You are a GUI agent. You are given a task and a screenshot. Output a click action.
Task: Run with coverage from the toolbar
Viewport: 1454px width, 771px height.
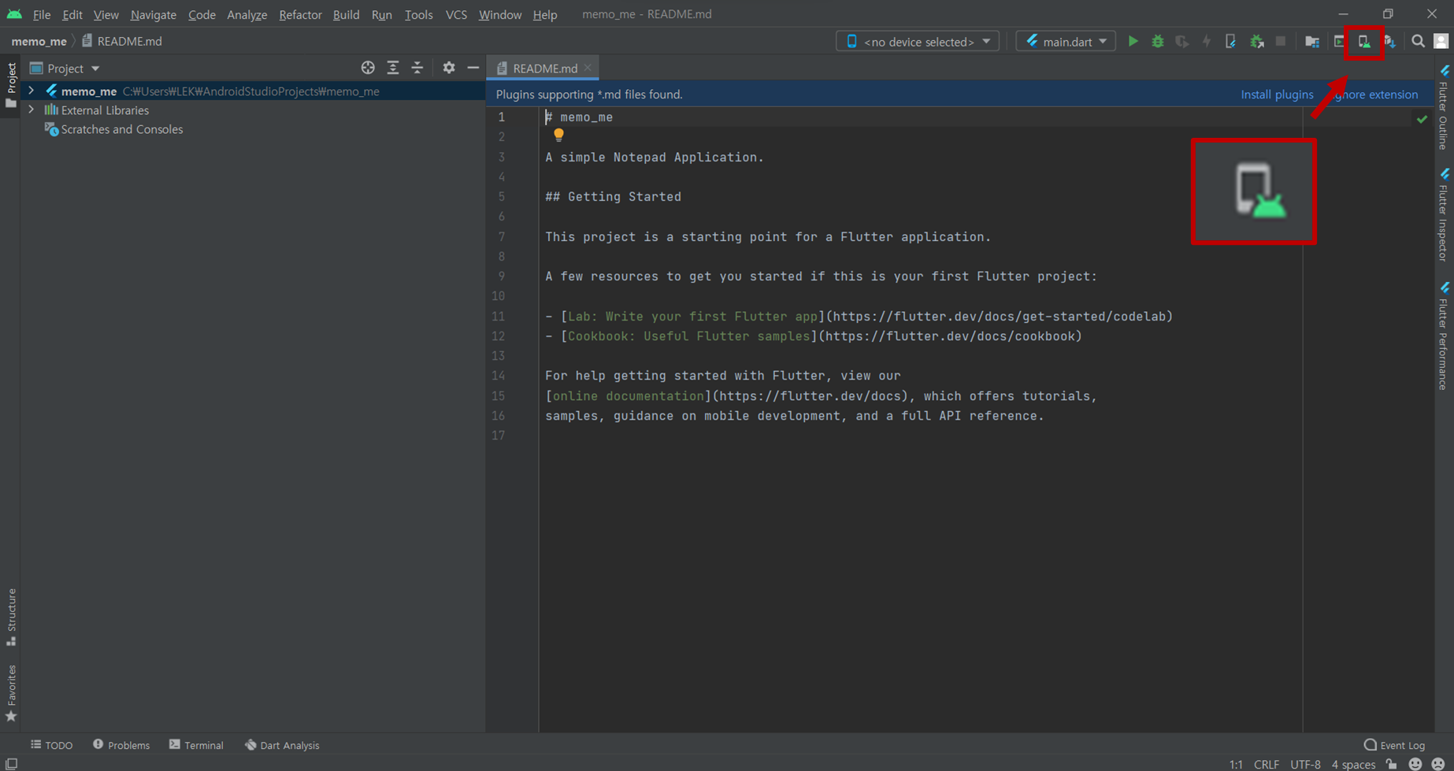1181,41
